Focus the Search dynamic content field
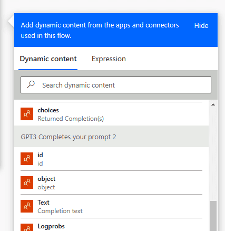The image size is (225, 231). pos(116,85)
